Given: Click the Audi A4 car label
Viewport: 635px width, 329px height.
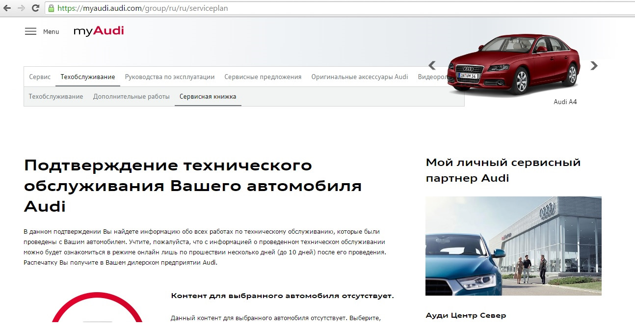Looking at the screenshot, I should pyautogui.click(x=565, y=102).
